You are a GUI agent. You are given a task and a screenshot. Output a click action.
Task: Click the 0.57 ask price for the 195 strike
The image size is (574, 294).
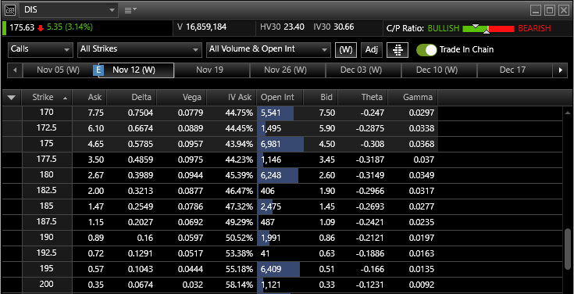pos(96,269)
